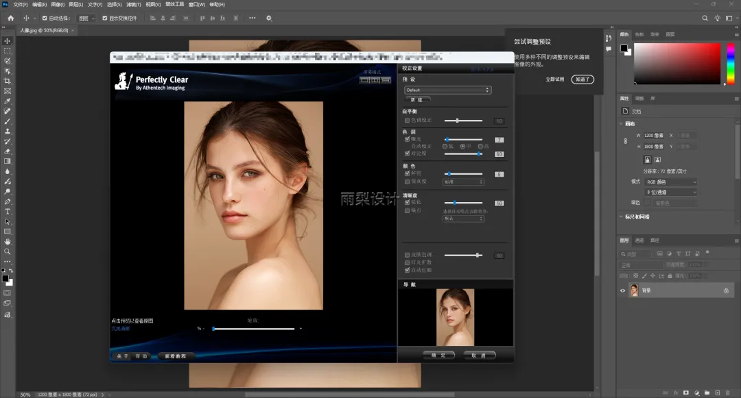Open the 滤镜(T) menu
Image resolution: width=741 pixels, height=398 pixels.
pyautogui.click(x=133, y=4)
